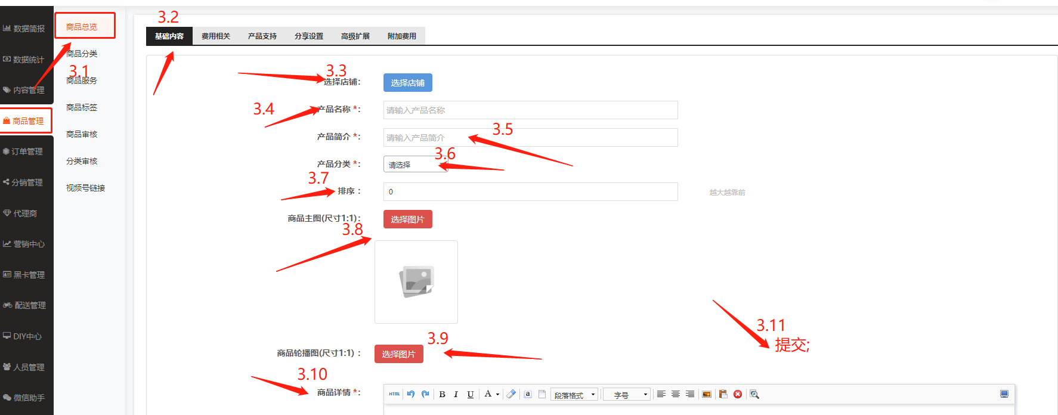Switch to the 分享设置 tab

(309, 36)
